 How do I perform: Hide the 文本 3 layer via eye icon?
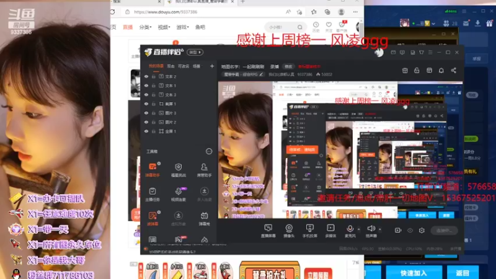[146, 95]
